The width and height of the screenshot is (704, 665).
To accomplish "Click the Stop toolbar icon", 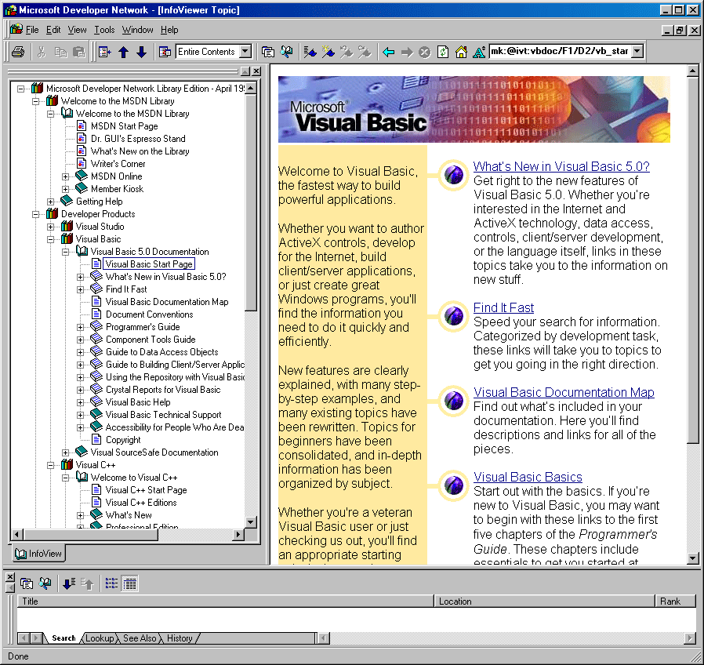I will pyautogui.click(x=425, y=52).
